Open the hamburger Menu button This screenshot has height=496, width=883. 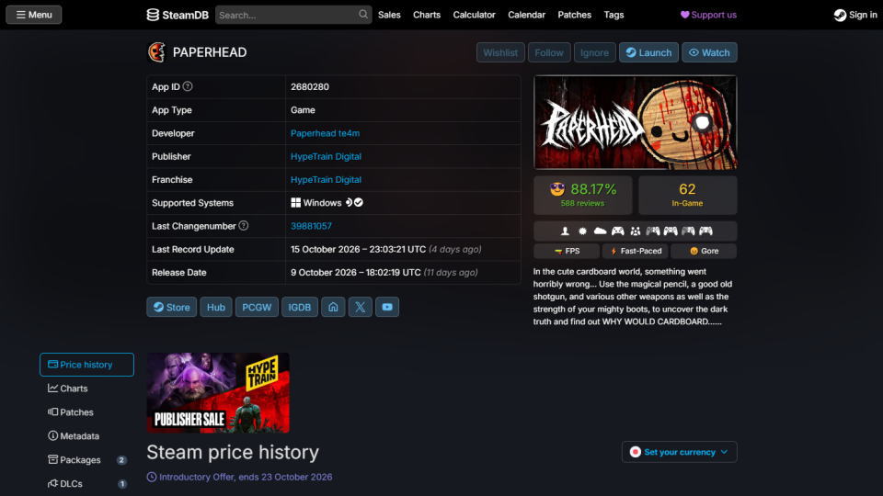click(34, 15)
